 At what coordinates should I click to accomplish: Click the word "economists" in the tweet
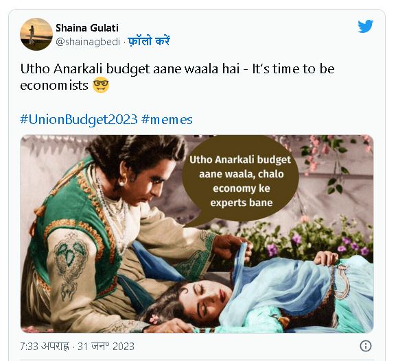click(x=54, y=86)
